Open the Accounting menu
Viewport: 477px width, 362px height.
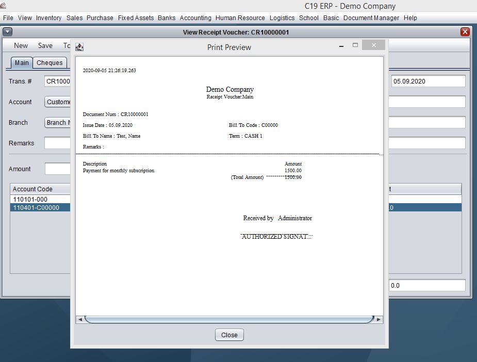click(195, 18)
